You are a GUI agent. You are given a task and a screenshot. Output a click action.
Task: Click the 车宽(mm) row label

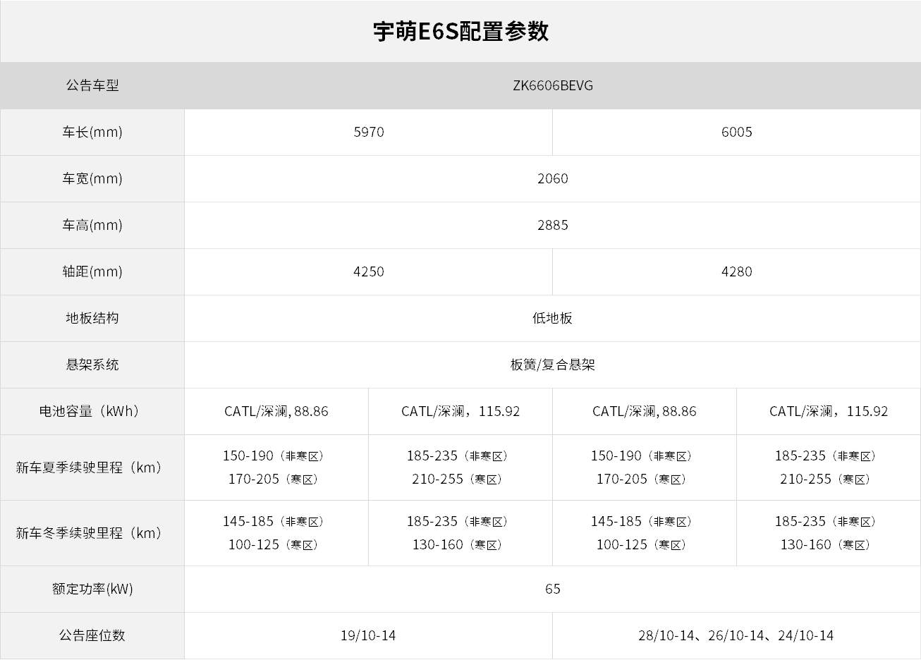pos(92,178)
